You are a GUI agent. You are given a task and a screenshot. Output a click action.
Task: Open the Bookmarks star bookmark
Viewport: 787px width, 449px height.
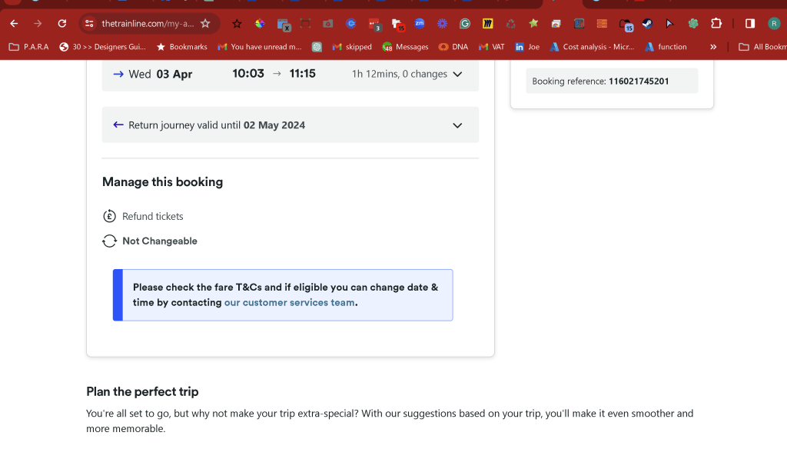(181, 47)
